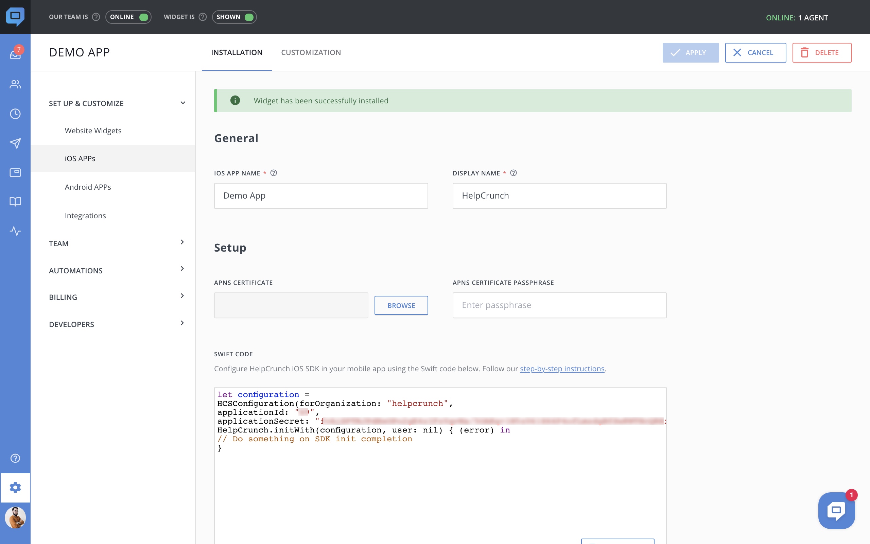
Task: Click the APPLY button
Action: [x=691, y=52]
